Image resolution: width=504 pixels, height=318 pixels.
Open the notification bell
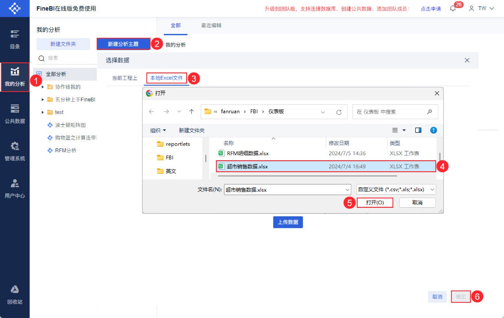(453, 9)
